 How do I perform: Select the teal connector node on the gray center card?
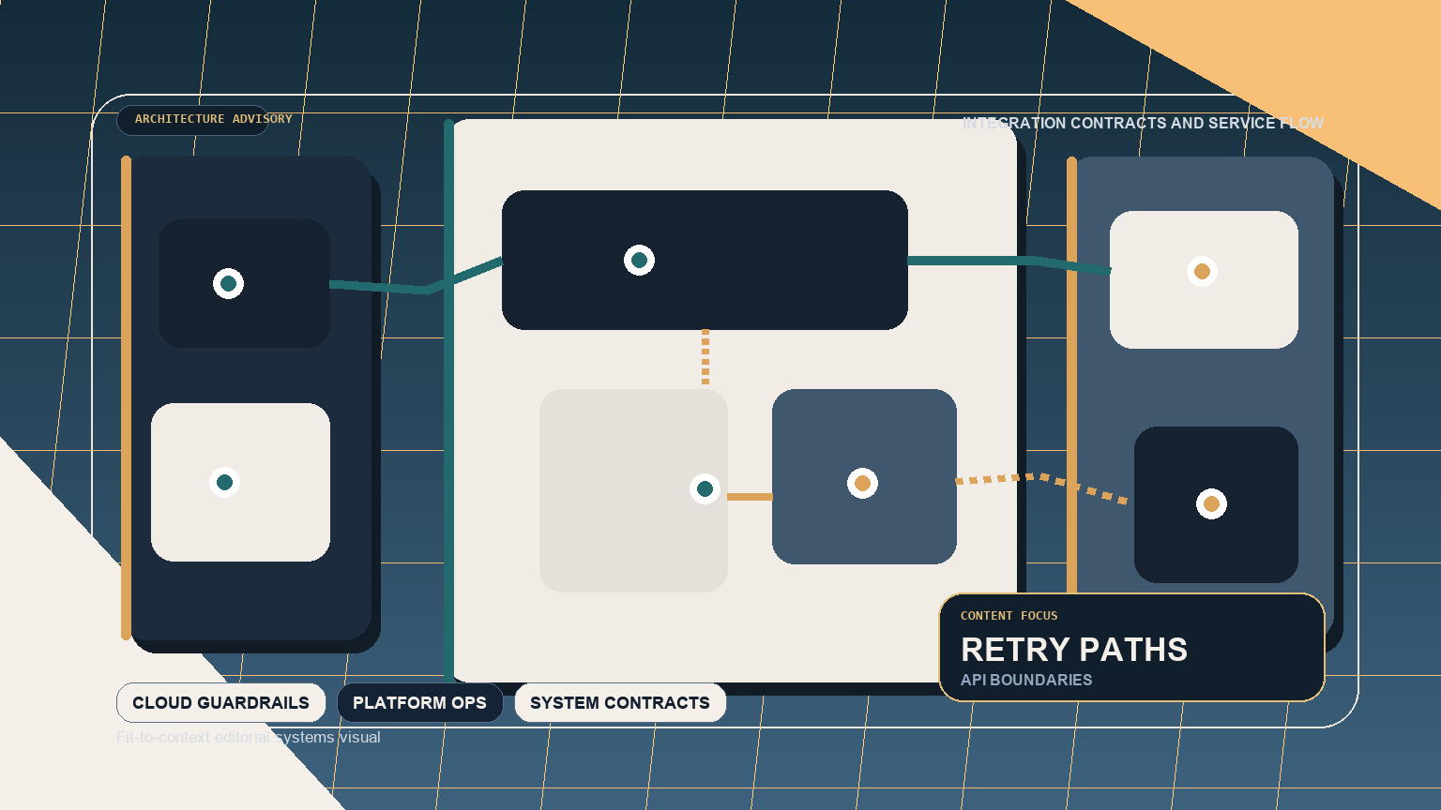pyautogui.click(x=705, y=487)
